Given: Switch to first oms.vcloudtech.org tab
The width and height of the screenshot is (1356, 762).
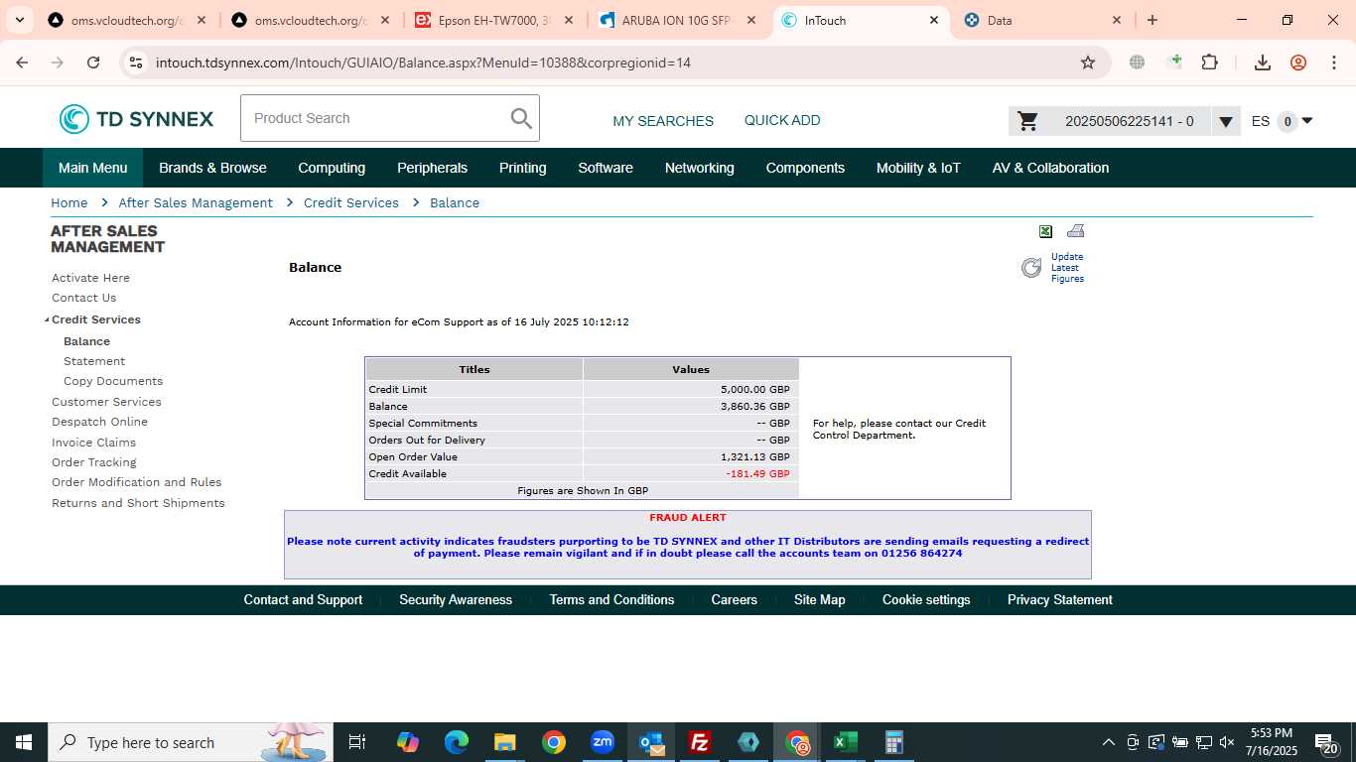Looking at the screenshot, I should 127,20.
